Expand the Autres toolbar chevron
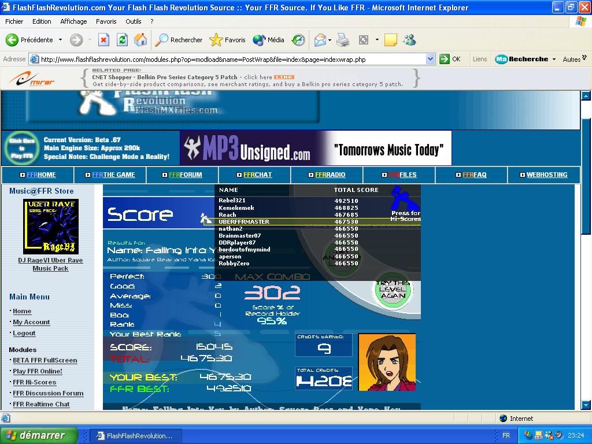The image size is (592, 444). click(584, 57)
